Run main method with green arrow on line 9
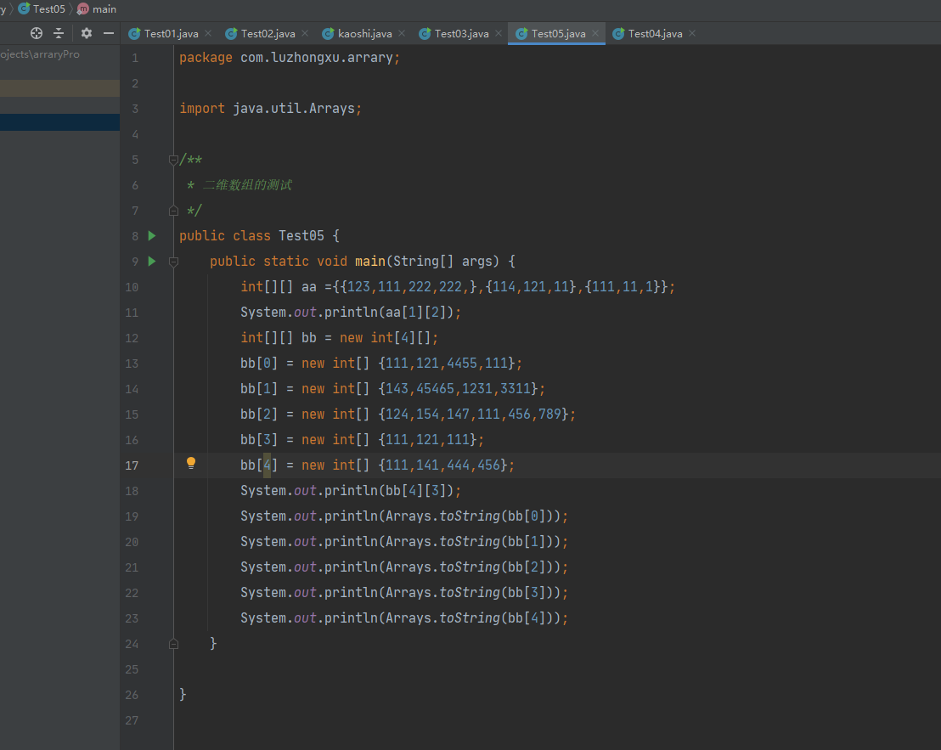 click(152, 261)
